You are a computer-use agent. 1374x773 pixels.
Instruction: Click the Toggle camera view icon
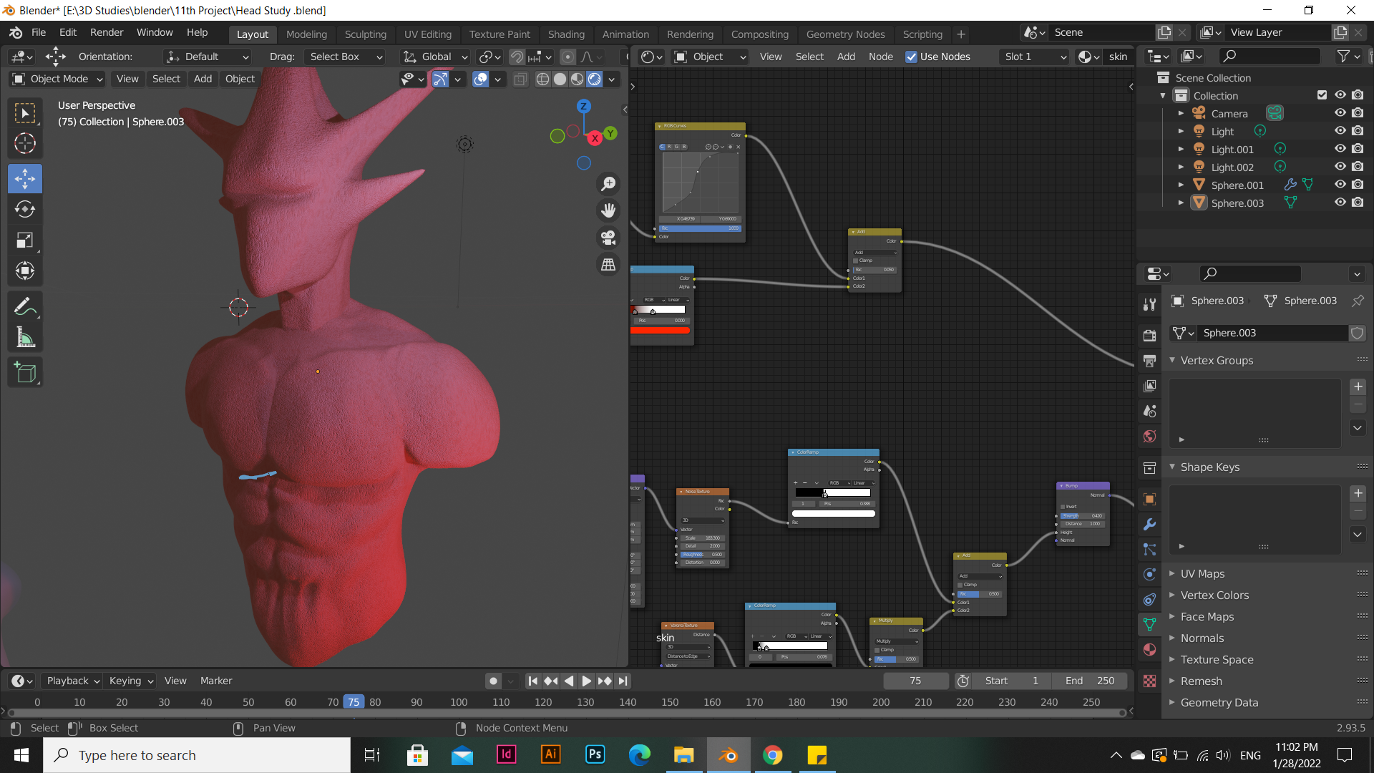608,237
